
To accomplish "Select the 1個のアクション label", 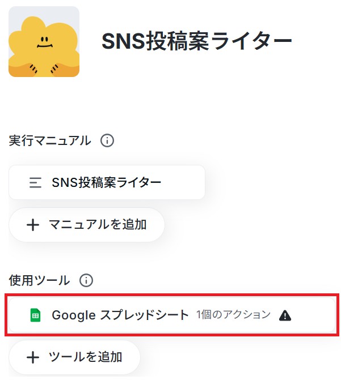I will (233, 315).
